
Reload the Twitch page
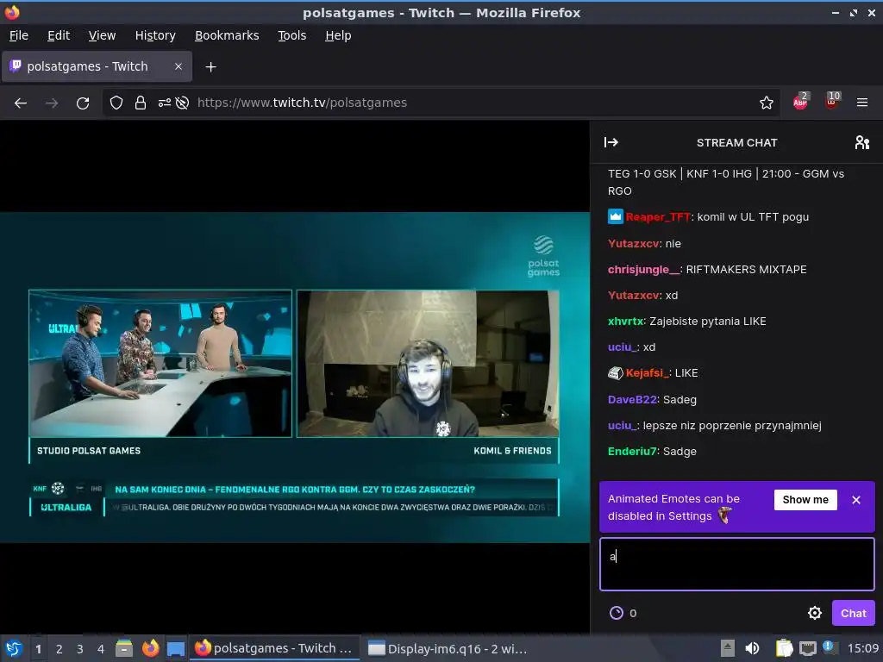click(83, 103)
